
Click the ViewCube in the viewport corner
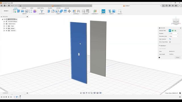click(176, 22)
